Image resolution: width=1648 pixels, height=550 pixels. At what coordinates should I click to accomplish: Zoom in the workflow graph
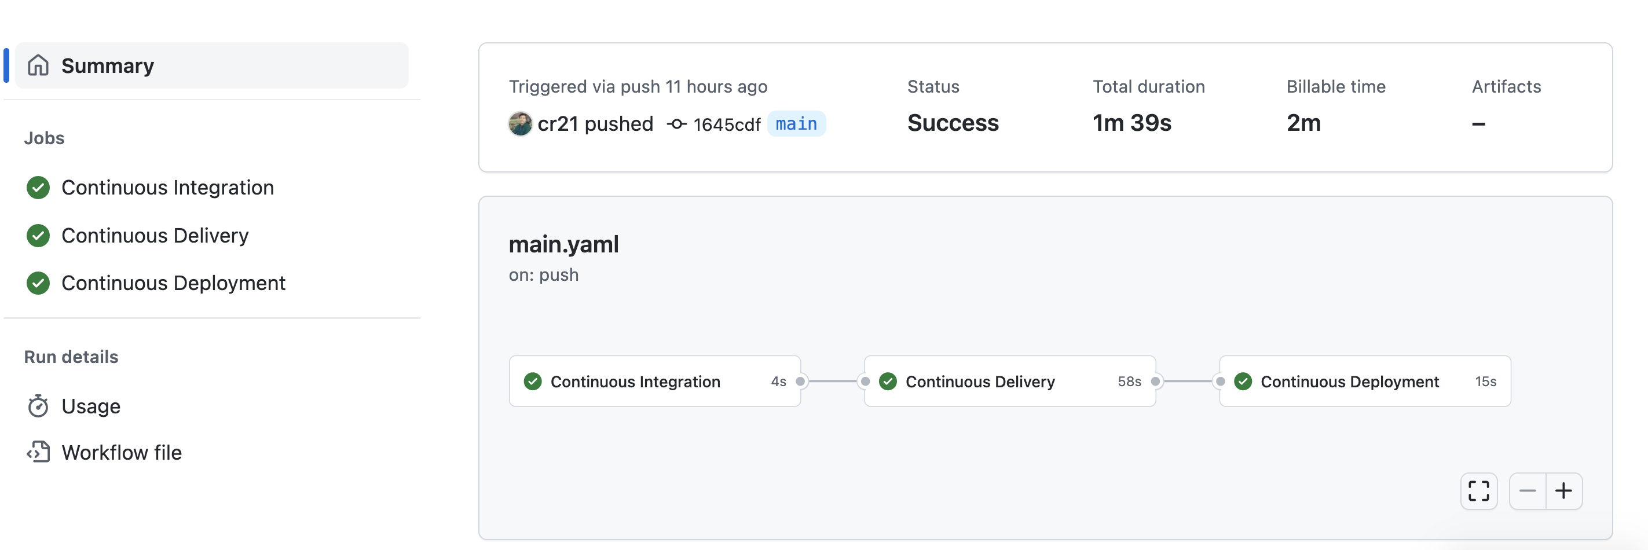(x=1563, y=491)
